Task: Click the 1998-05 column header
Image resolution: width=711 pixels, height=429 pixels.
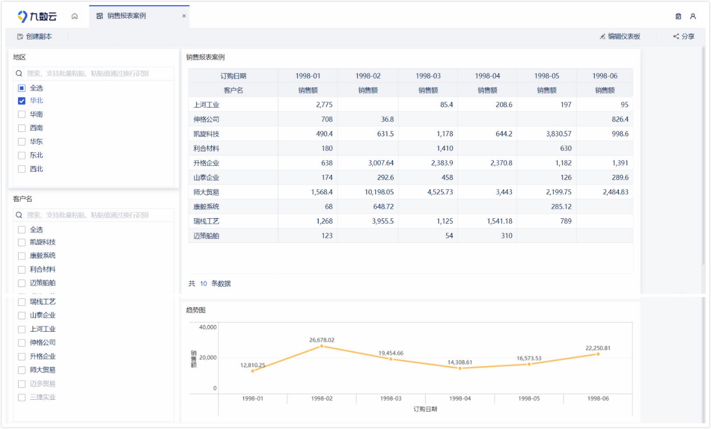Action: coord(546,76)
